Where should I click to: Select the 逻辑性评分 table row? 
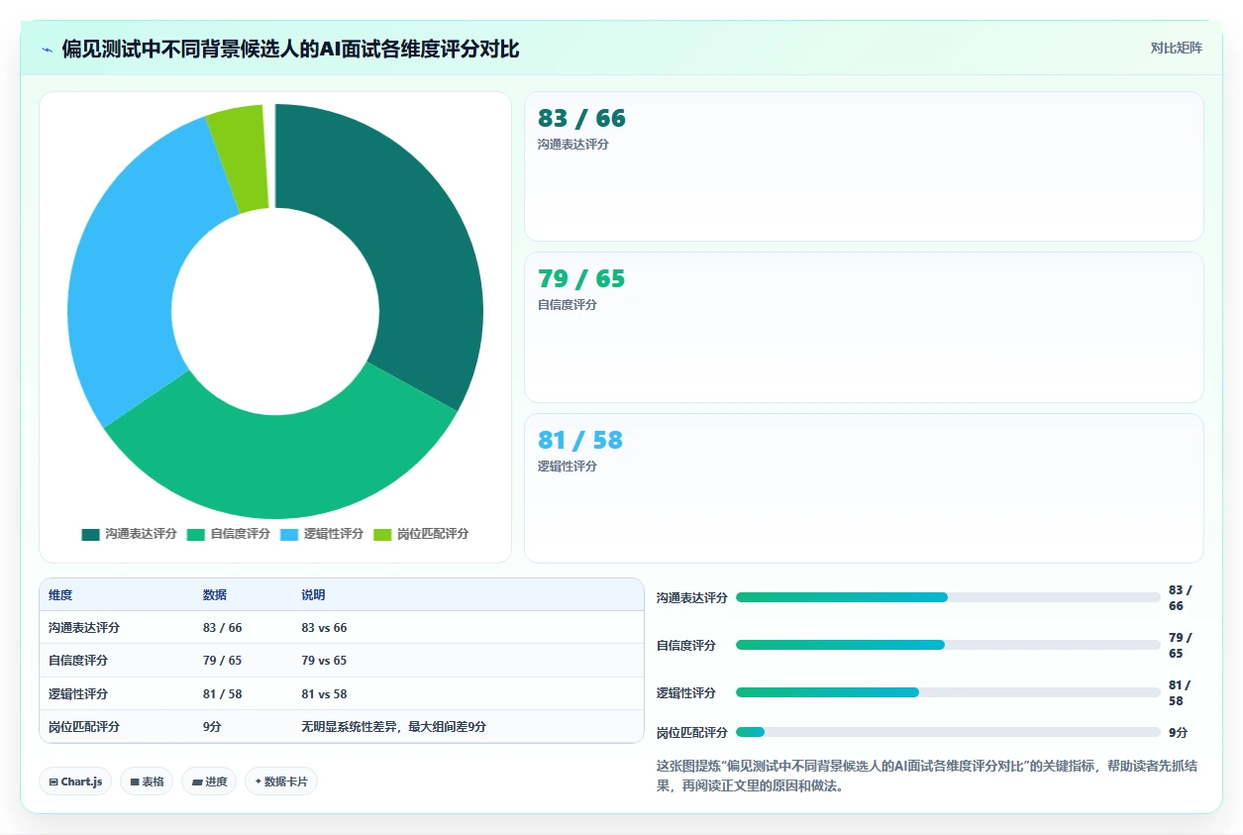coord(342,693)
